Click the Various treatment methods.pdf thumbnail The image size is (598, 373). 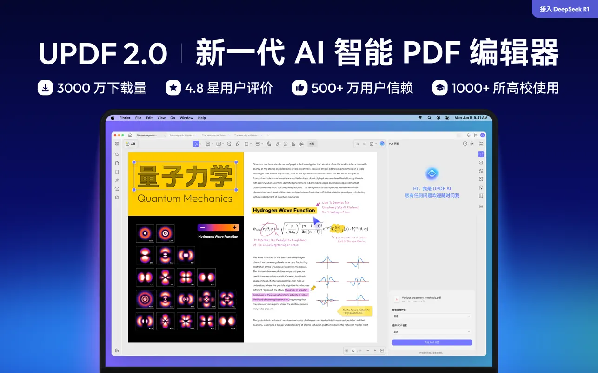click(397, 300)
